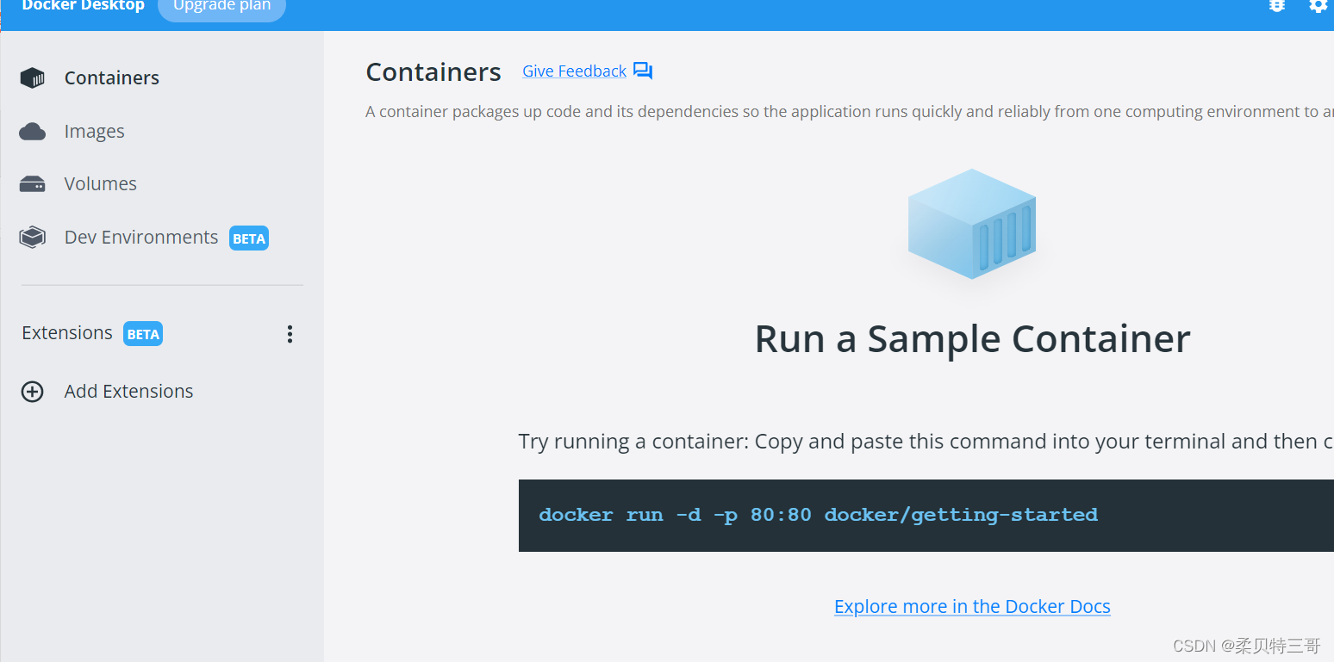This screenshot has width=1334, height=662.
Task: Click the feedback chat bubble icon
Action: tap(643, 71)
